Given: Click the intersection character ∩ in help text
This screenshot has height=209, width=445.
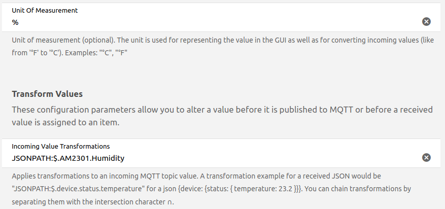Looking at the screenshot, I should 169,201.
